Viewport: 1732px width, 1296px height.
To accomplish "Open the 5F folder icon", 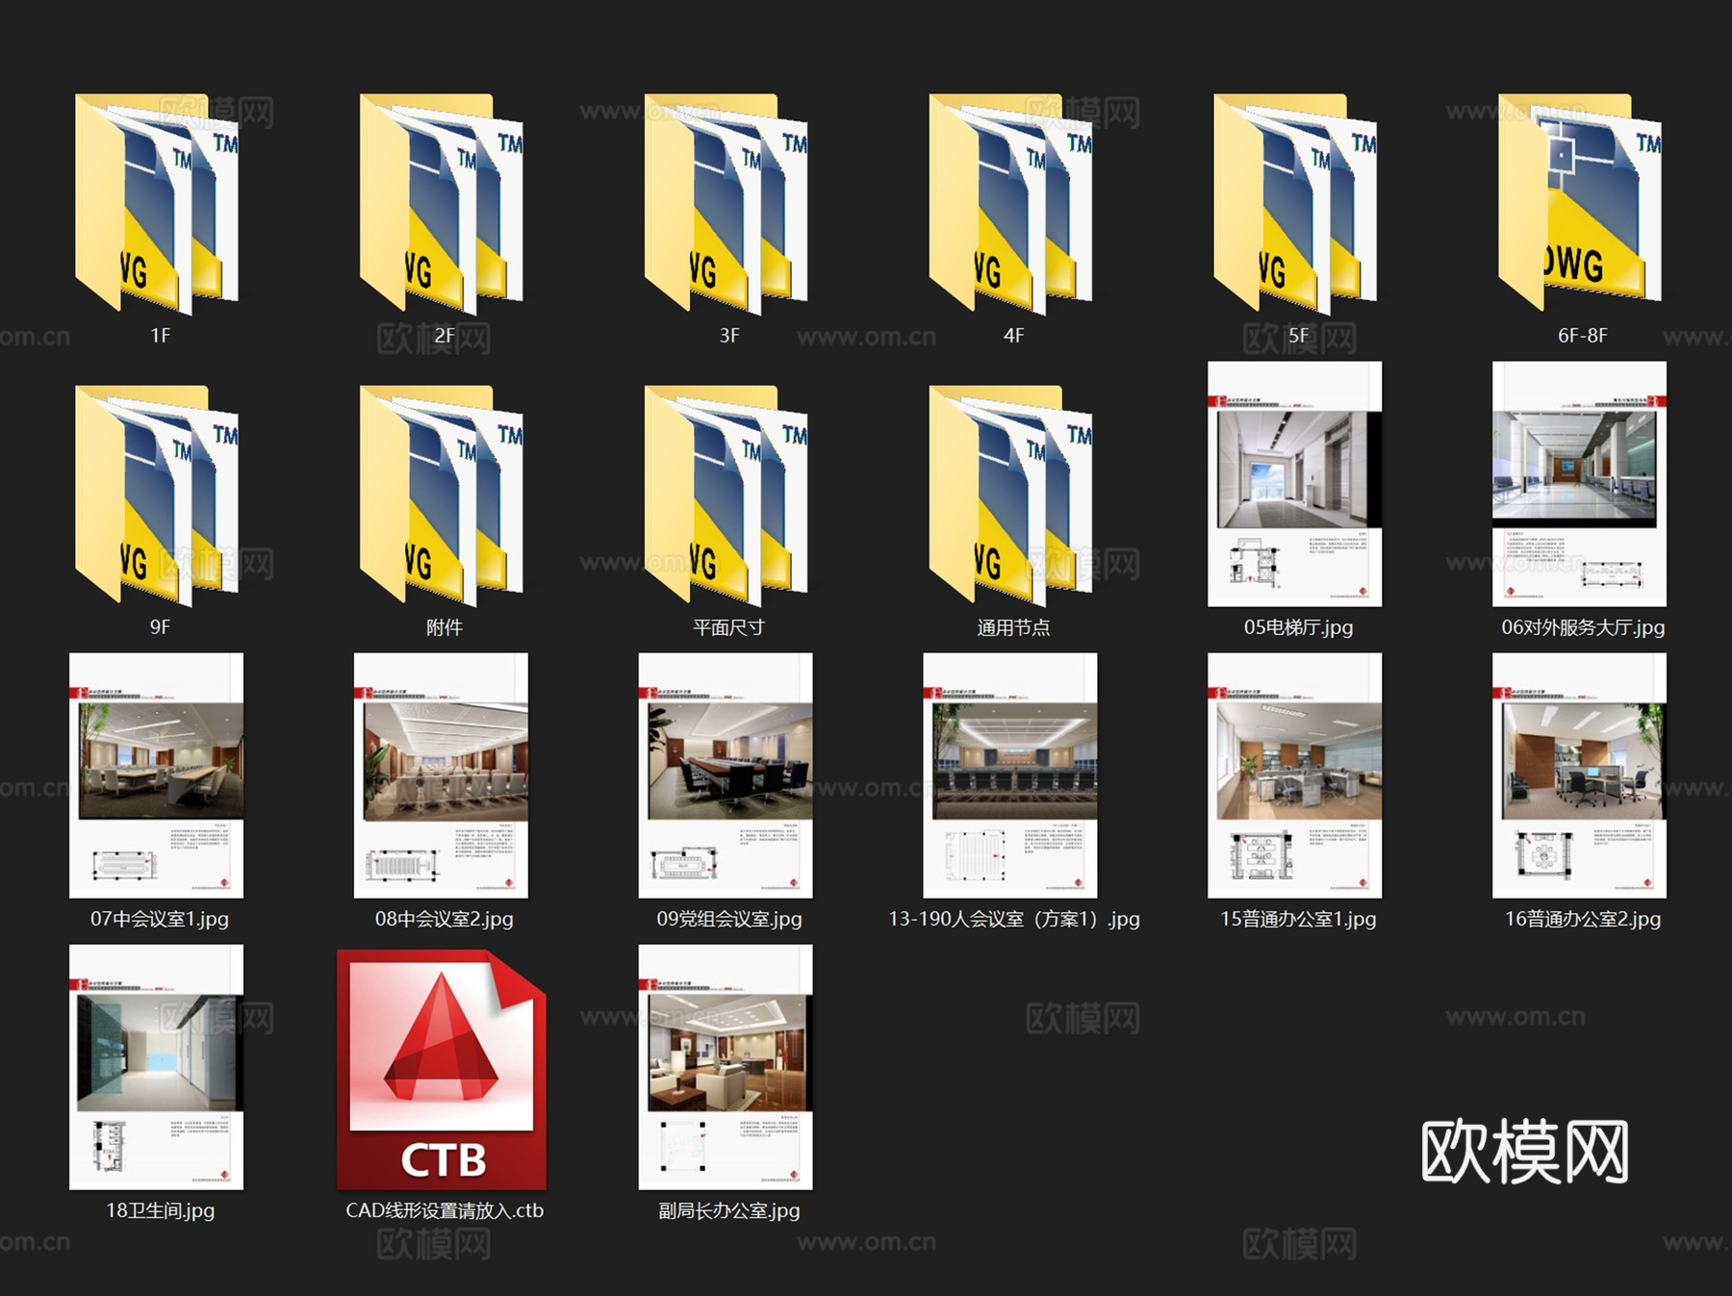I will (1296, 204).
